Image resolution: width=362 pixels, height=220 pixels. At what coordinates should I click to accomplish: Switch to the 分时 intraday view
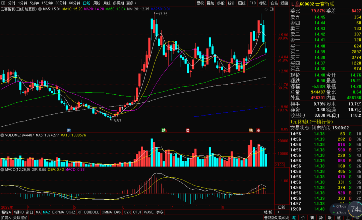(x=11, y=3)
